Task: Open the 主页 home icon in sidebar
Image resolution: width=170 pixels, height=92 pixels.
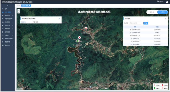Action: 3,9
